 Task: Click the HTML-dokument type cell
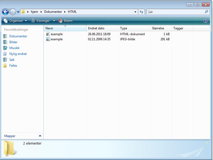pyautogui.click(x=132, y=34)
